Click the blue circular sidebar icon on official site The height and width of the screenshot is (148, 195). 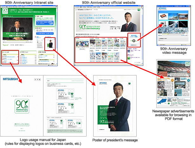click(129, 51)
